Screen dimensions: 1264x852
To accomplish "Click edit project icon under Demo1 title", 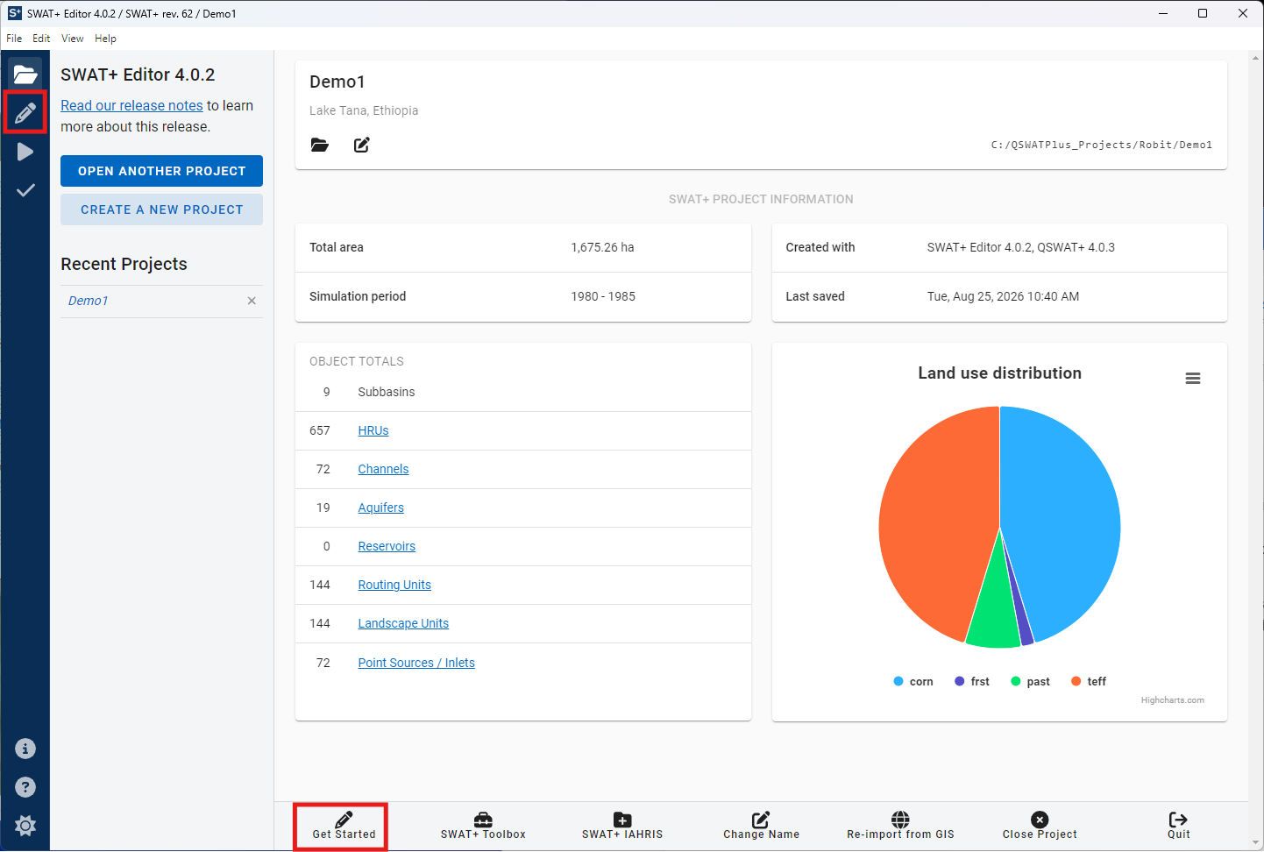I will tap(362, 145).
